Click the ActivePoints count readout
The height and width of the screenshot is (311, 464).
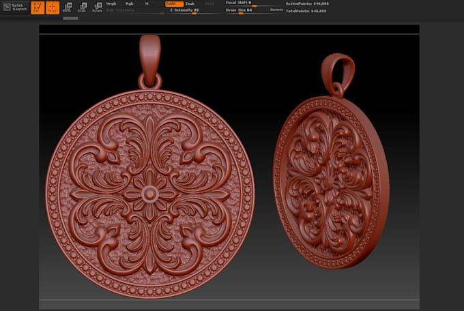(307, 4)
